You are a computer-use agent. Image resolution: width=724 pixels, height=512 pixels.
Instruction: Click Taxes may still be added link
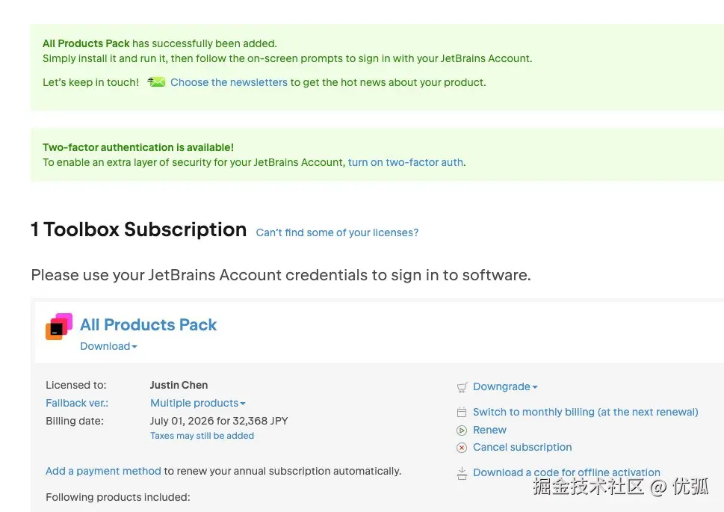pyautogui.click(x=202, y=436)
